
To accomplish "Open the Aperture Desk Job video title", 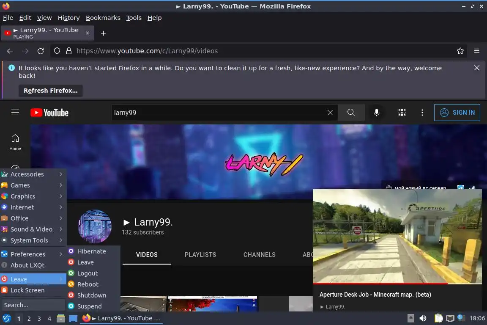I will [x=375, y=295].
